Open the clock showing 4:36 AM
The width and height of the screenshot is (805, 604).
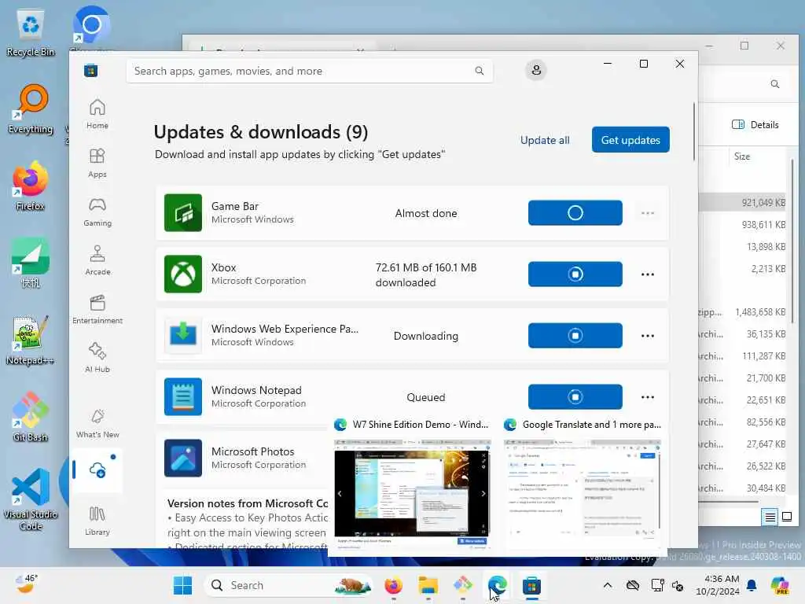coord(718,585)
